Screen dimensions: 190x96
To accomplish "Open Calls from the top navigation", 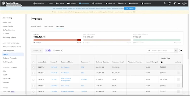I will (50, 3).
